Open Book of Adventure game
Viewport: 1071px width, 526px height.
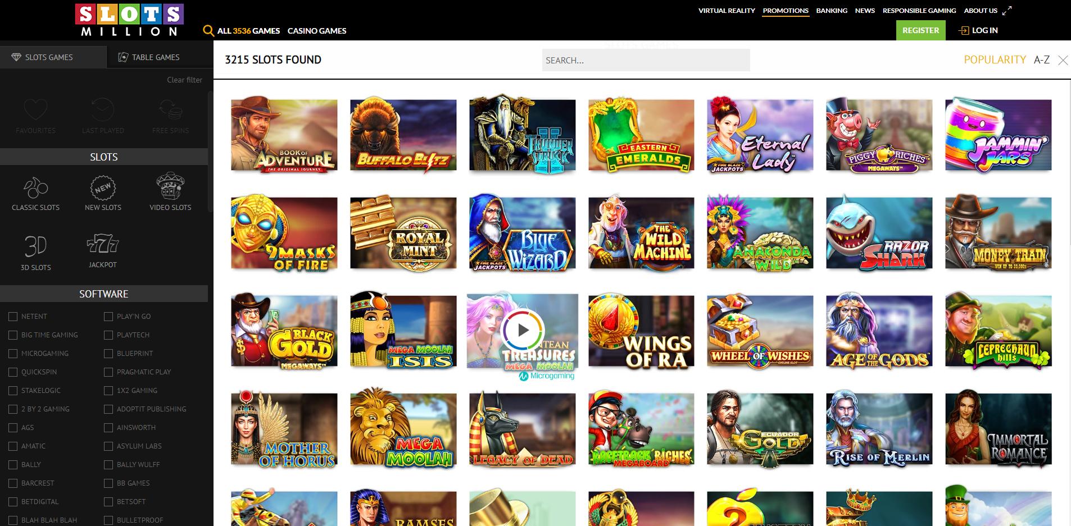pyautogui.click(x=284, y=135)
